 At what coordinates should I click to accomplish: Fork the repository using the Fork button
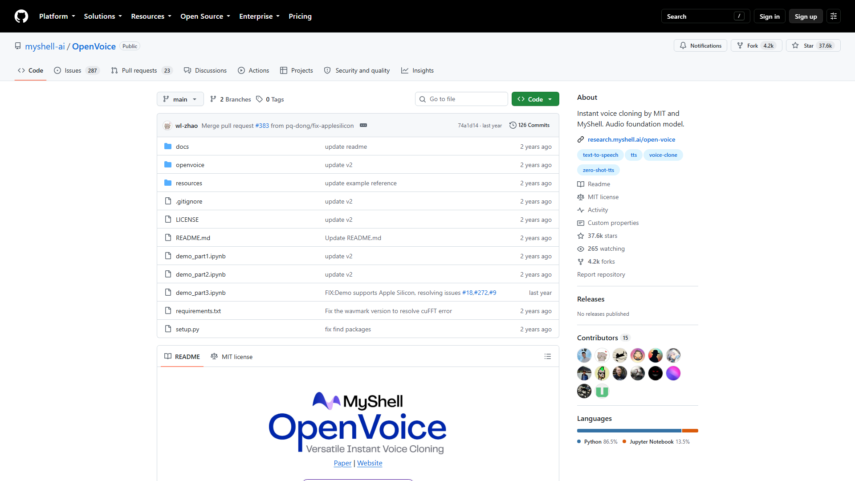pos(756,46)
